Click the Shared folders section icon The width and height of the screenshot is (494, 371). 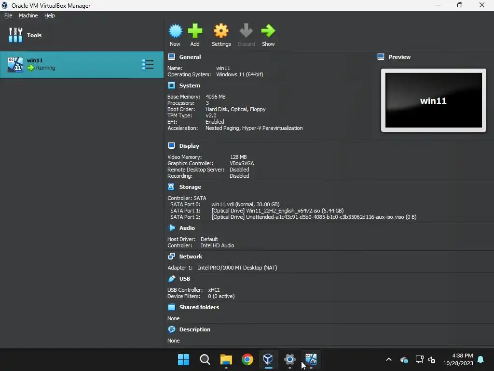(171, 307)
